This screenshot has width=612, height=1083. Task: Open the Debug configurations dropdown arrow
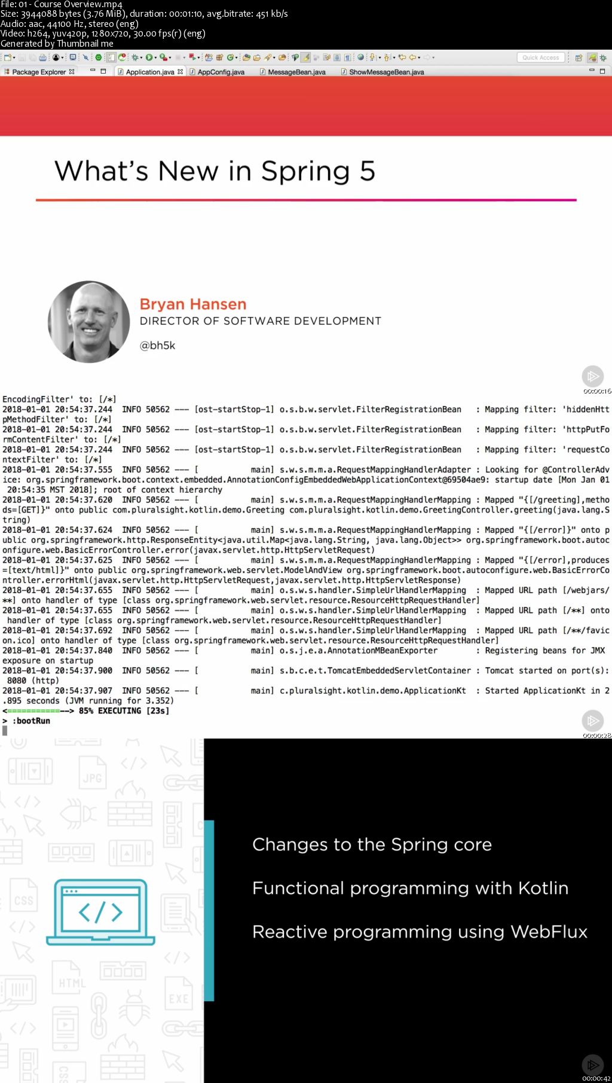(141, 58)
